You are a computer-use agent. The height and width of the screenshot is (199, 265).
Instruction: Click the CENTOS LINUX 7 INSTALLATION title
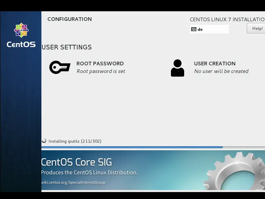coord(227,20)
